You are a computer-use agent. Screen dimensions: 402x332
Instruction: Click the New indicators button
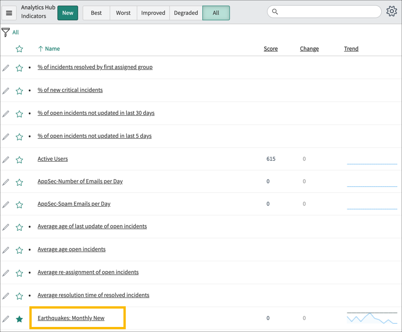67,13
